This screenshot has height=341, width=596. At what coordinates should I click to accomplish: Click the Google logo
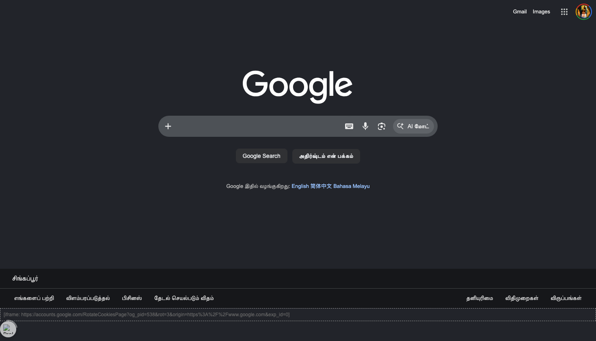click(x=298, y=86)
